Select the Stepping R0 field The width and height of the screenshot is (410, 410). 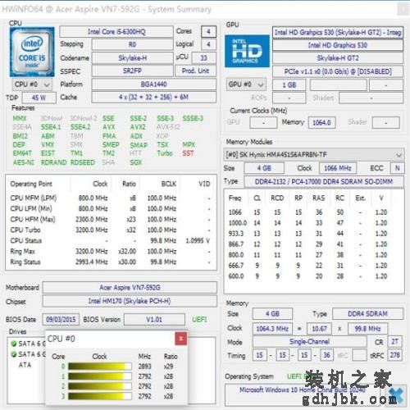[132, 44]
